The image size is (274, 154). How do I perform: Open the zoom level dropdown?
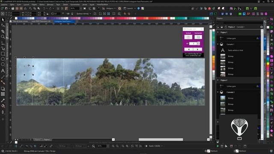pyautogui.click(x=81, y=9)
